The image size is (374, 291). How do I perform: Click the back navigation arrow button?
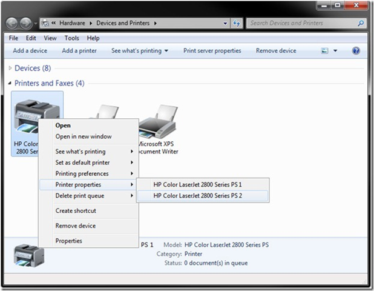click(x=13, y=24)
